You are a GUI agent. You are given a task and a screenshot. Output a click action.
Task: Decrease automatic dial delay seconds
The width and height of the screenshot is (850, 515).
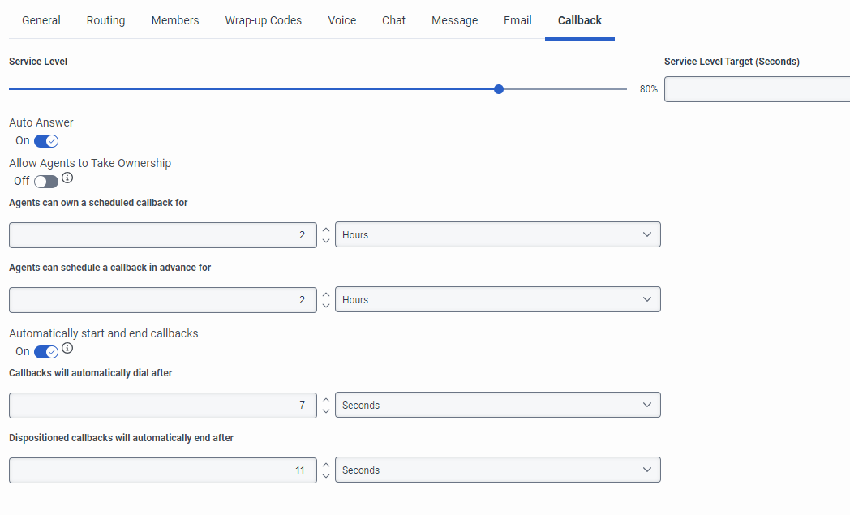tap(326, 411)
